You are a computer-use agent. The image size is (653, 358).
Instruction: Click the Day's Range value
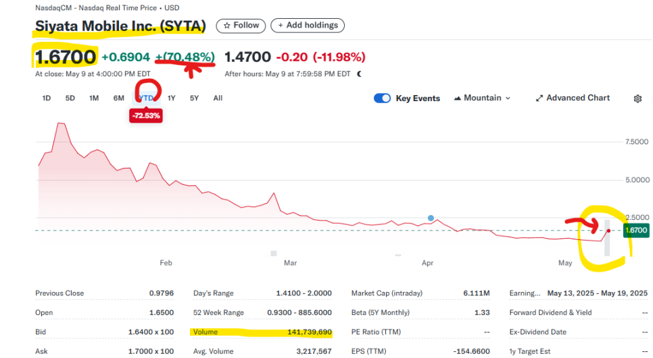pyautogui.click(x=304, y=293)
